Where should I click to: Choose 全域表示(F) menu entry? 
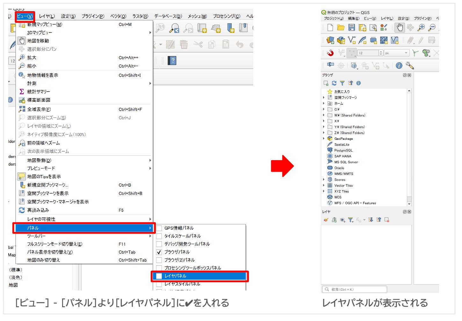pos(85,109)
